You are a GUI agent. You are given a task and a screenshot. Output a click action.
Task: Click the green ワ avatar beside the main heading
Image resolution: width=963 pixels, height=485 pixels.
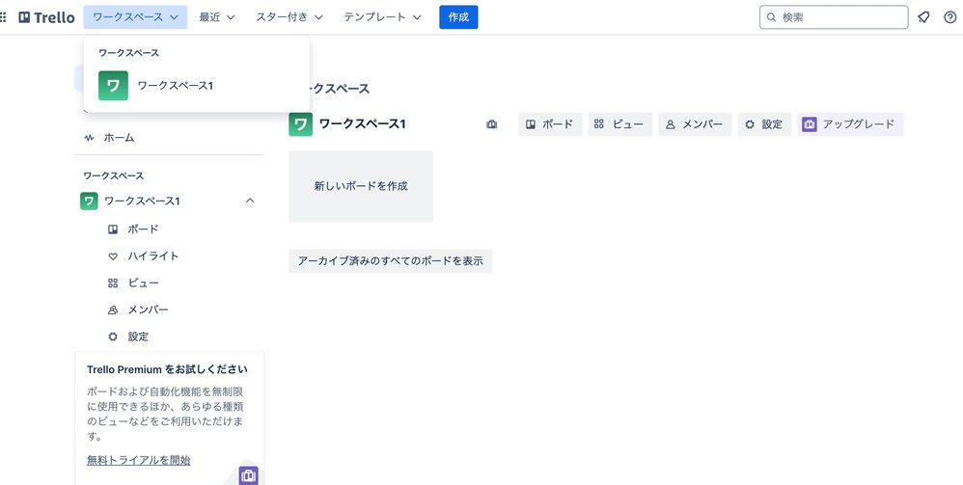pyautogui.click(x=300, y=124)
